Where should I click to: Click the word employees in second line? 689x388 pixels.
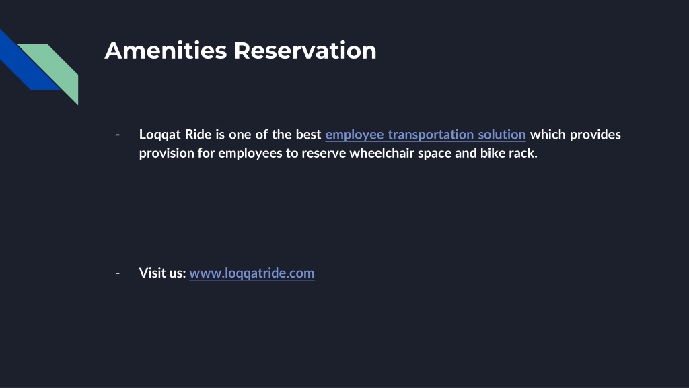tap(250, 153)
